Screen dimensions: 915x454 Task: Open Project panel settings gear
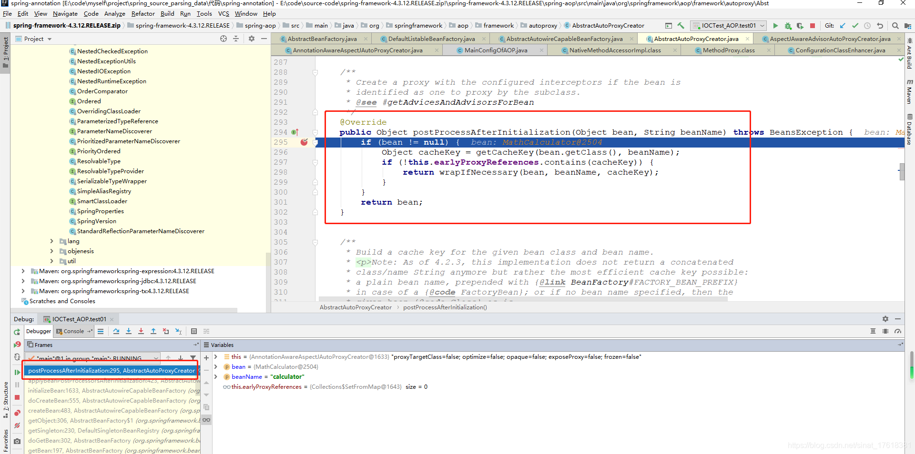coord(252,39)
